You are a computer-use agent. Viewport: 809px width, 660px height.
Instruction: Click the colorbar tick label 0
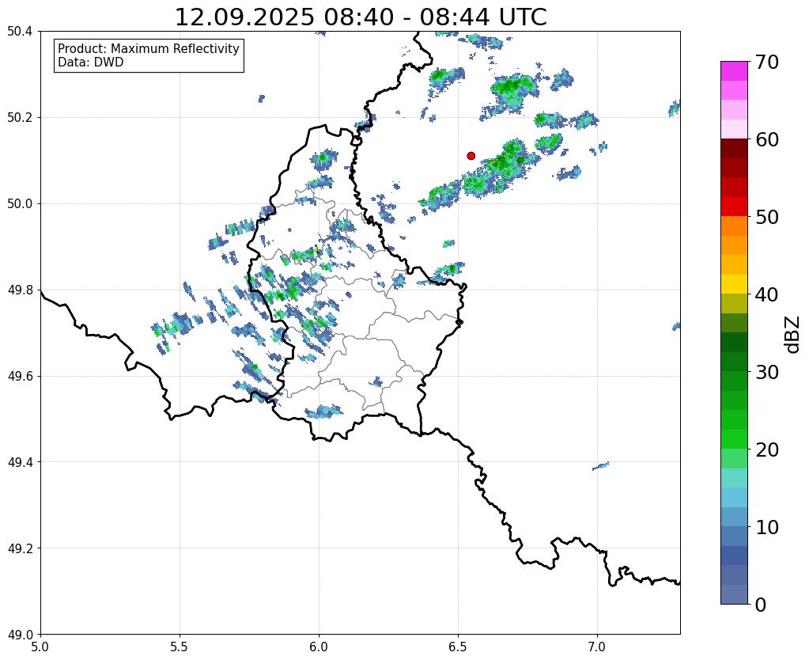[x=761, y=605]
